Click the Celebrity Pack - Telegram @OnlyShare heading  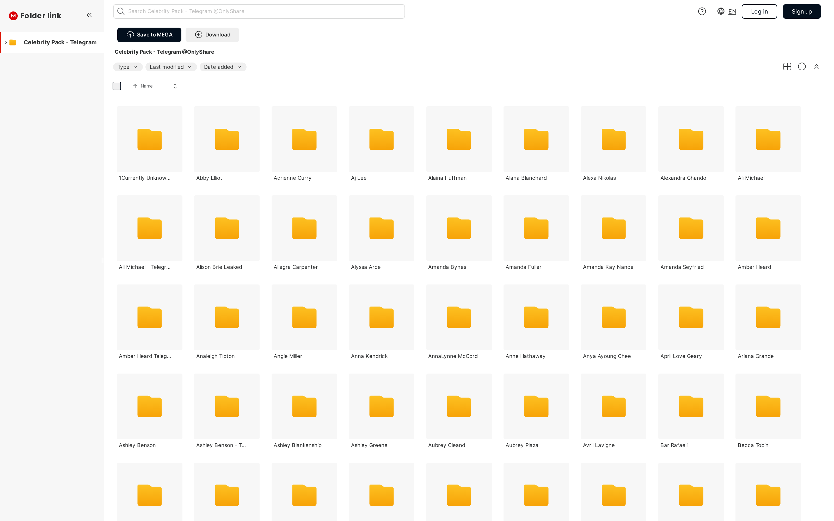click(x=164, y=52)
